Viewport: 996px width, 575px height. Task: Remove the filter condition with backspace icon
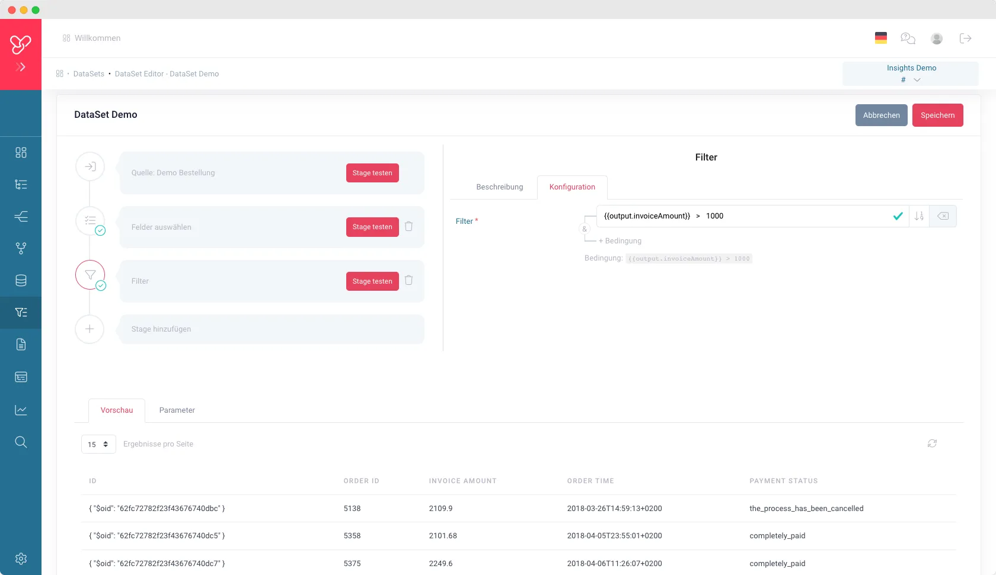pos(943,216)
